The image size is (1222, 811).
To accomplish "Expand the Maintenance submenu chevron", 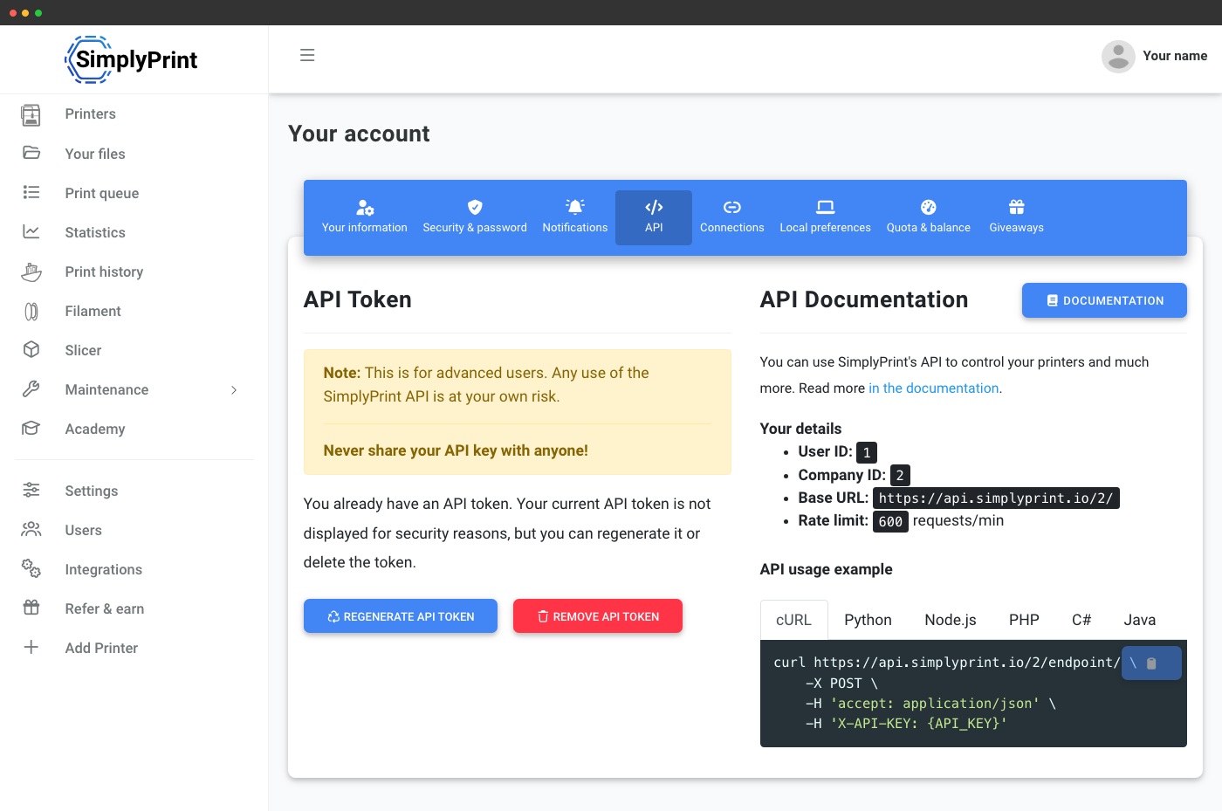I will coord(234,390).
